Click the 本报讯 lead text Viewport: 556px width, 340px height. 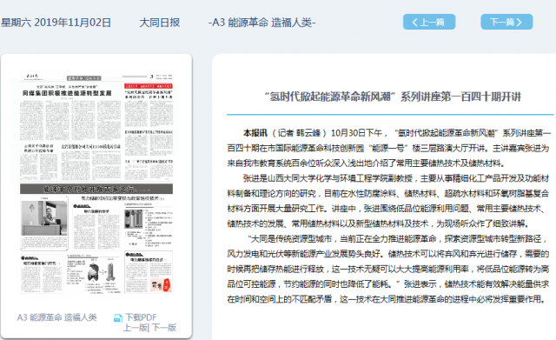coord(255,133)
